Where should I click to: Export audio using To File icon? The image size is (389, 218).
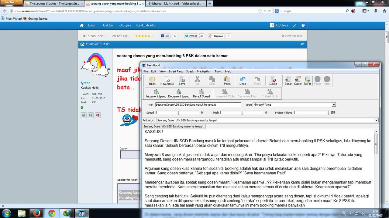pos(307,81)
